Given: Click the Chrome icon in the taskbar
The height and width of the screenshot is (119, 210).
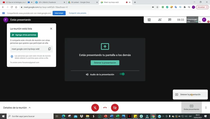Looking at the screenshot, I should click(x=153, y=116).
